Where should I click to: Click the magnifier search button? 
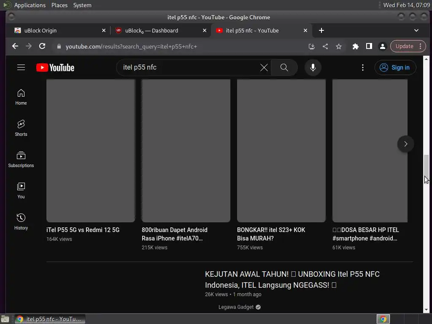click(284, 67)
